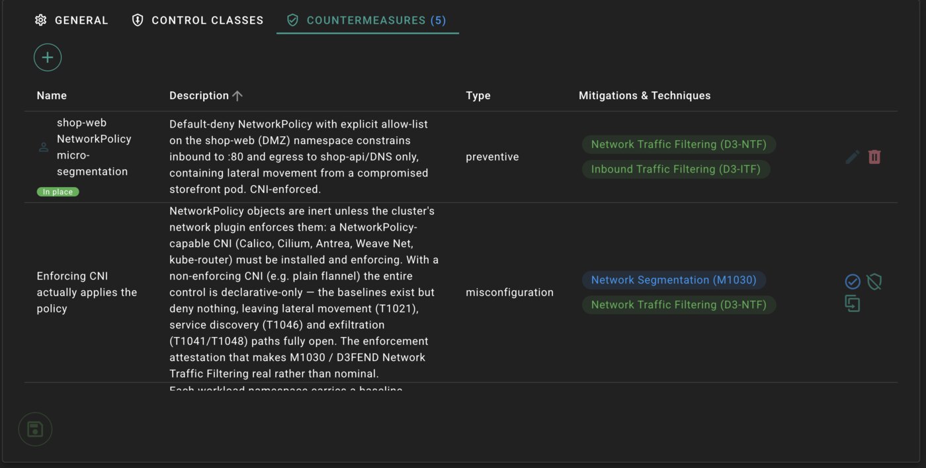The width and height of the screenshot is (926, 468).
Task: Click the person icon beside shop-web NetworkPolicy
Action: (44, 147)
